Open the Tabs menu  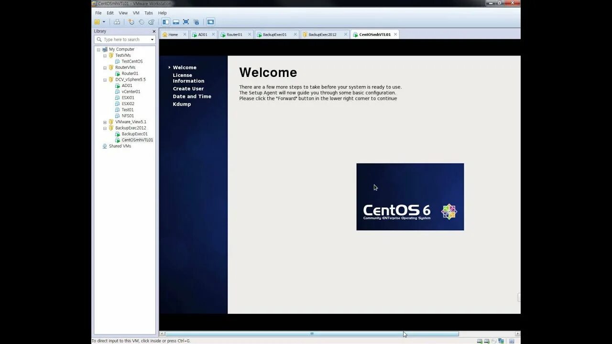click(149, 13)
